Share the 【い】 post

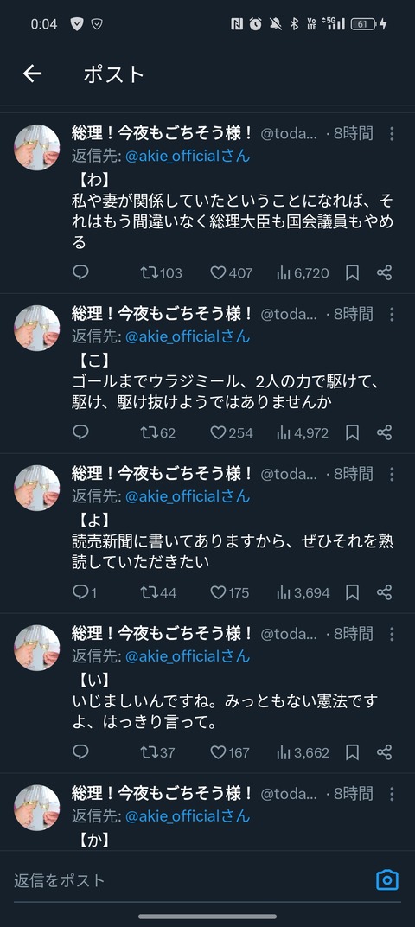point(384,752)
